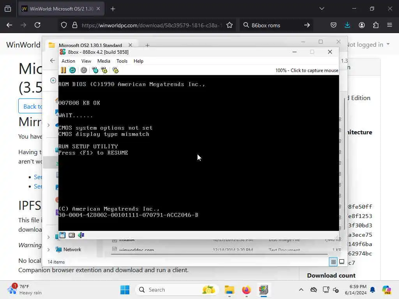This screenshot has width=399, height=299.
Task: Bookmark this page with the star
Action: [x=230, y=25]
